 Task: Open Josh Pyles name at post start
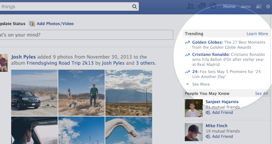(x=23, y=57)
